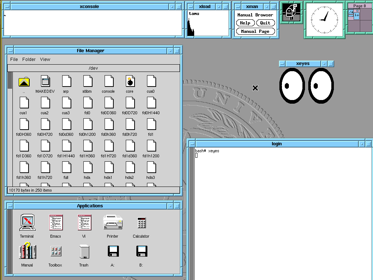Maximize the xeyes window
Screen dimensions: 373x280
[331, 64]
